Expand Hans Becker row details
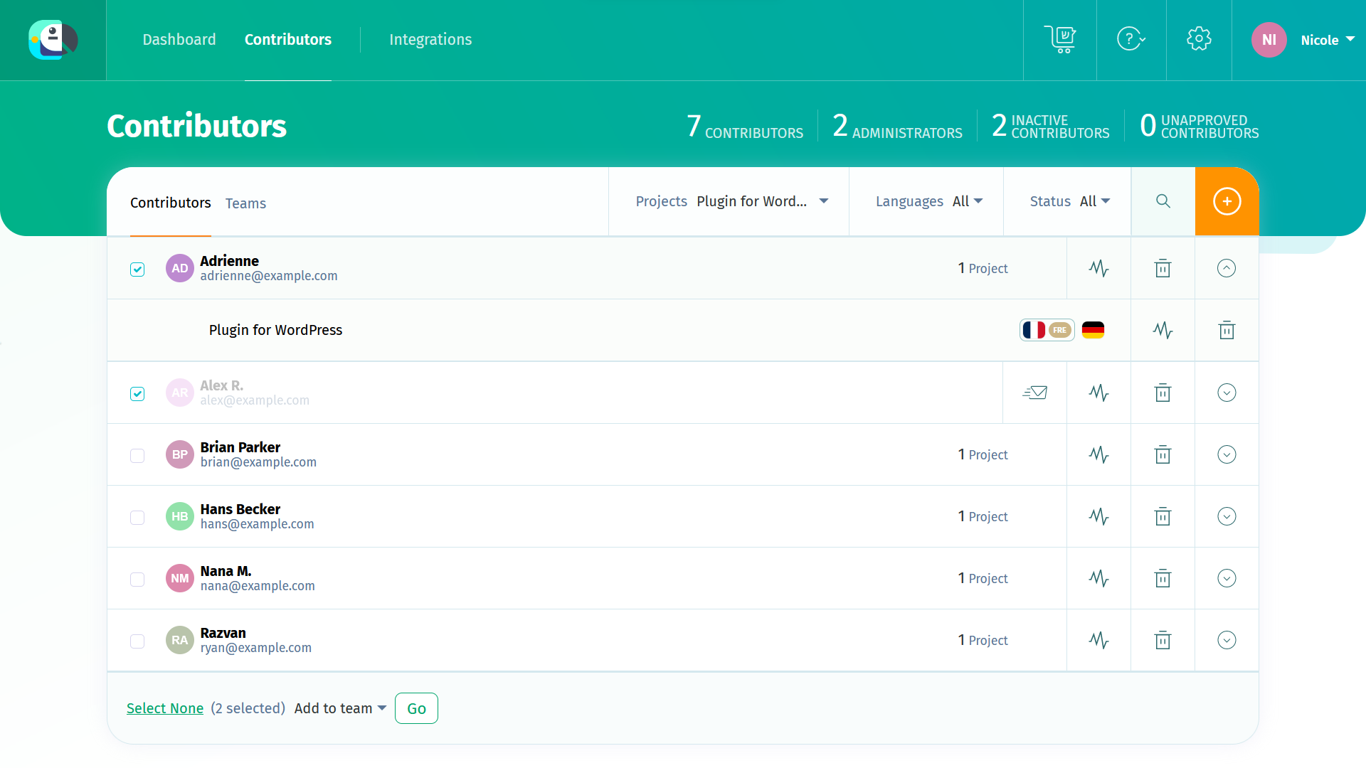The width and height of the screenshot is (1366, 768). pyautogui.click(x=1227, y=516)
